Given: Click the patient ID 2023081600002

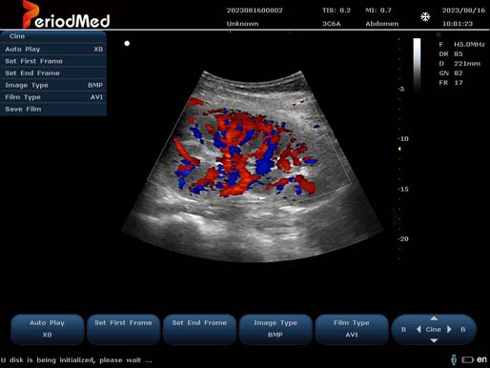Looking at the screenshot, I should pos(255,10).
